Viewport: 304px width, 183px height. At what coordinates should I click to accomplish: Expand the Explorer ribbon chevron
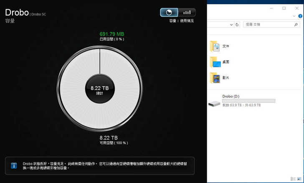[294, 16]
